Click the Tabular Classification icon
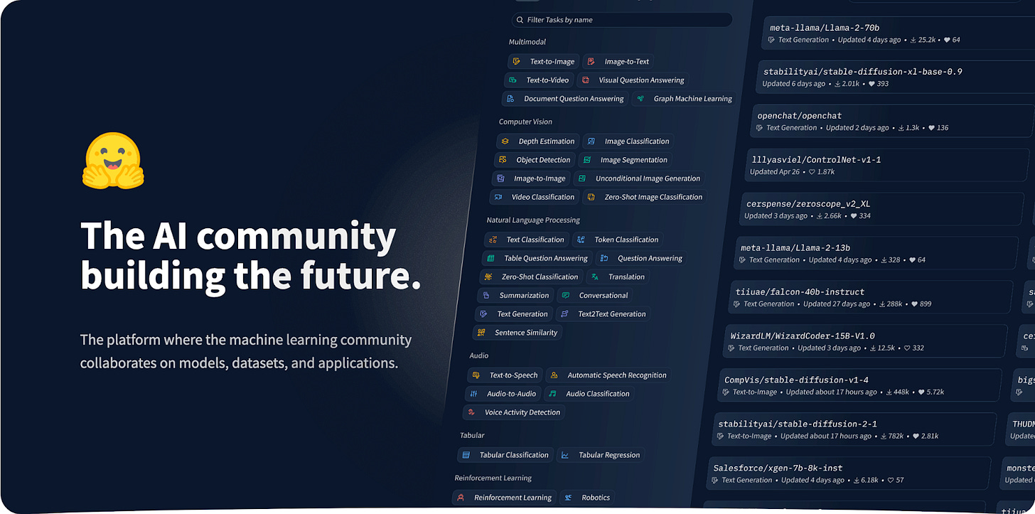The height and width of the screenshot is (514, 1035). point(466,455)
